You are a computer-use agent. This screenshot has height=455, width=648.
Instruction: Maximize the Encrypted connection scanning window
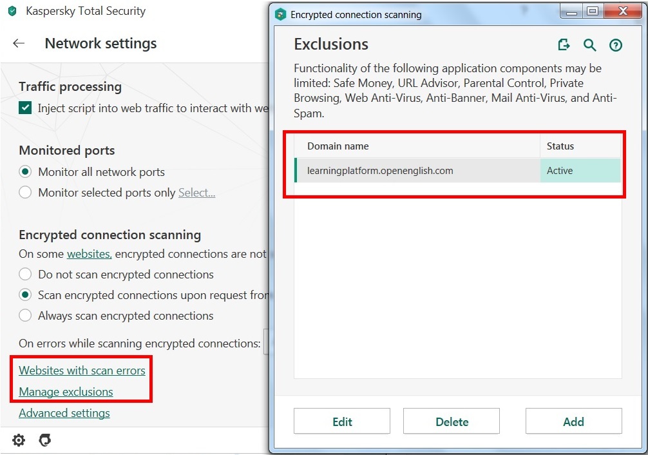pos(592,11)
